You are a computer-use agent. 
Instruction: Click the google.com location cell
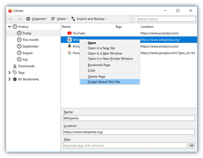[167, 53]
